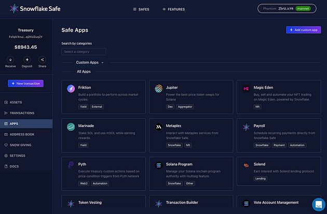Viewport: 327px width, 214px height.
Task: Open the Solend app icon
Action: [247, 165]
